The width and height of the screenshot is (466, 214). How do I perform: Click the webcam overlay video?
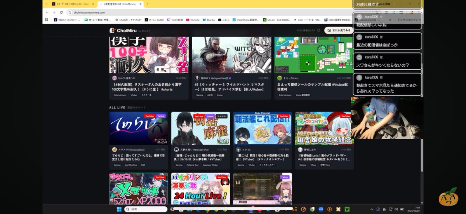[387, 118]
